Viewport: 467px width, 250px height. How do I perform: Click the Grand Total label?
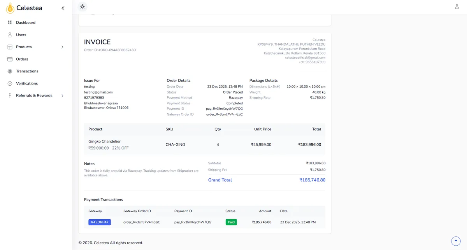click(220, 180)
